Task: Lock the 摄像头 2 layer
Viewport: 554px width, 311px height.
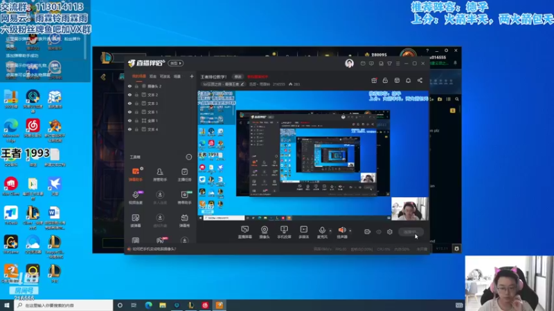Action: [x=136, y=86]
